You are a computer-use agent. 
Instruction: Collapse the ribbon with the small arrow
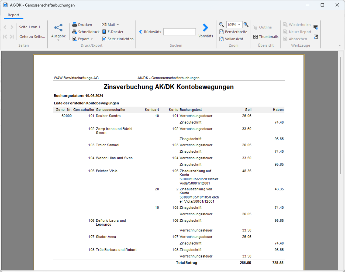pyautogui.click(x=340, y=46)
